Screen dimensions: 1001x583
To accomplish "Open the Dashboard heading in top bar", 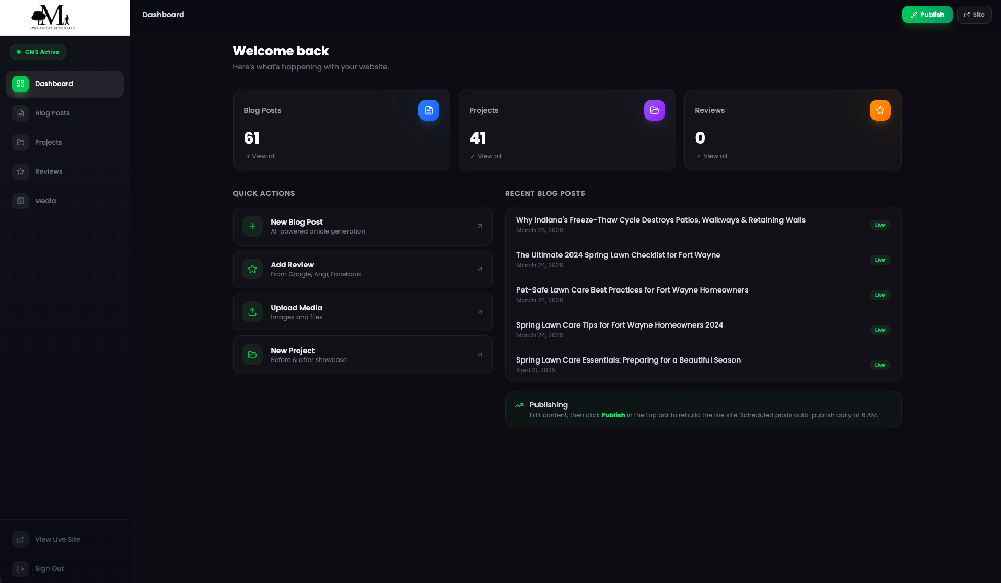I will [x=163, y=14].
